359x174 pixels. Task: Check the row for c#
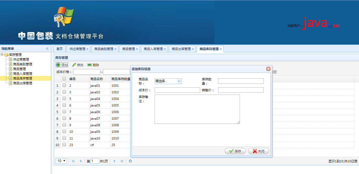(64, 144)
